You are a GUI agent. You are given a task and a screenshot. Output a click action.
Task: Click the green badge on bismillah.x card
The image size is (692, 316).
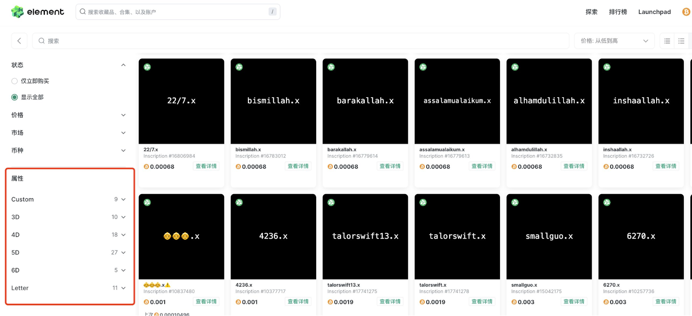pyautogui.click(x=239, y=67)
